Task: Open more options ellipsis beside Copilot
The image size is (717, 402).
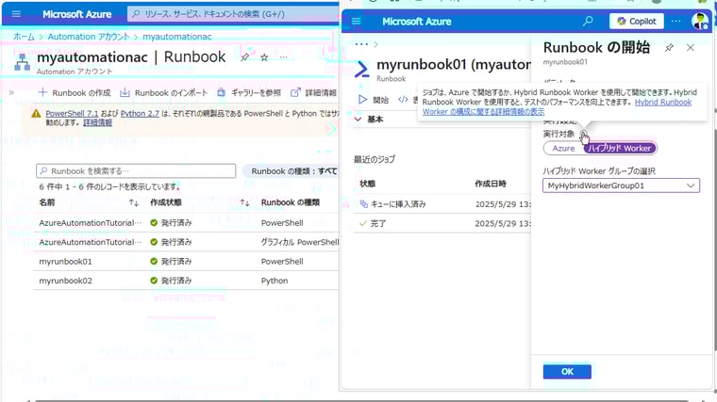Action: pyautogui.click(x=675, y=21)
